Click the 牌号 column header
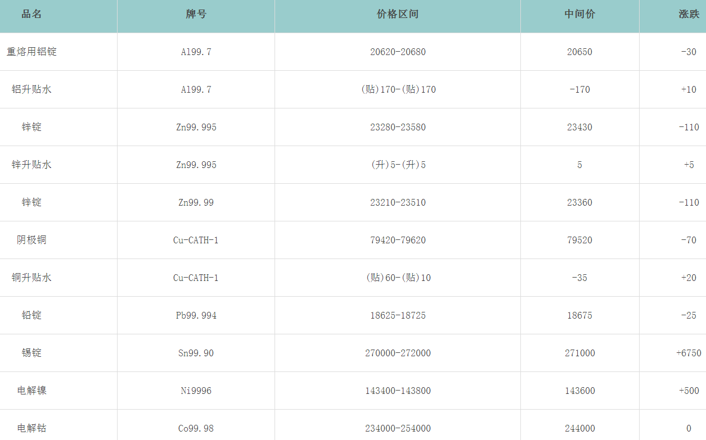This screenshot has width=706, height=440. tap(196, 15)
